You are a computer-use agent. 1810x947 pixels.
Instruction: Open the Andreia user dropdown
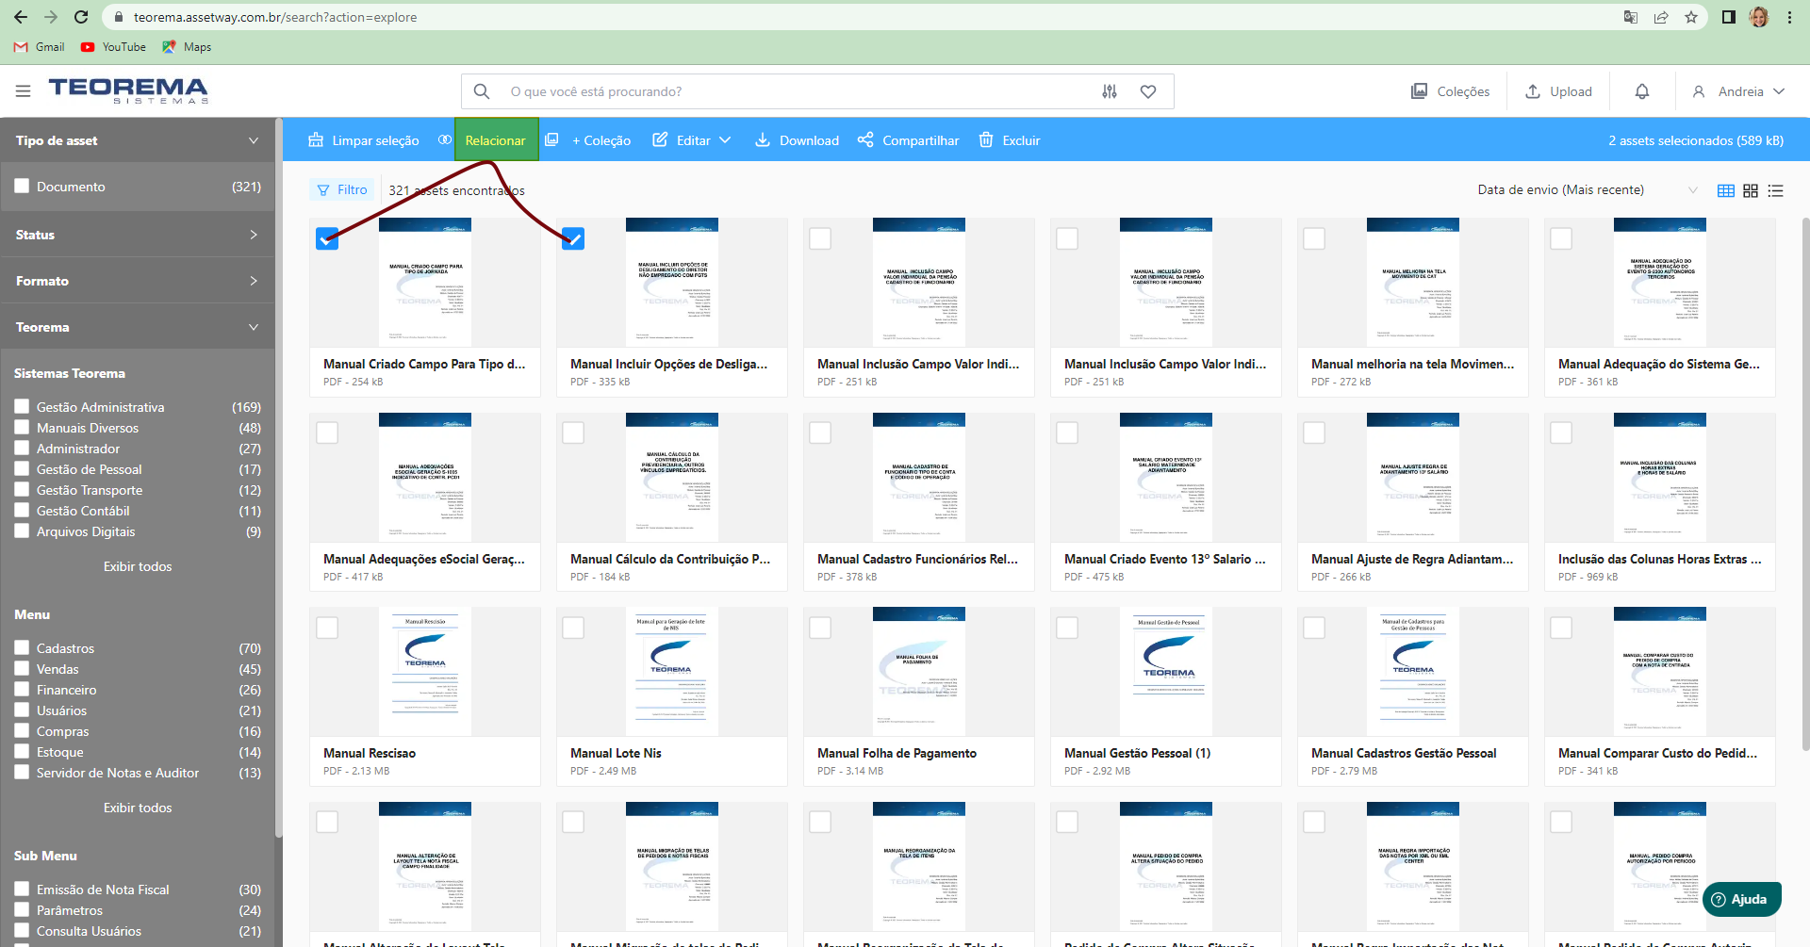pyautogui.click(x=1738, y=91)
